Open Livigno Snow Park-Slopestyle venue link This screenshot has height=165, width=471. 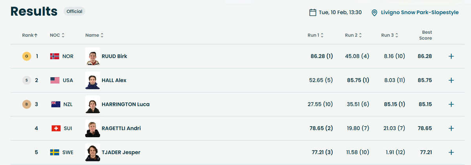pos(420,13)
